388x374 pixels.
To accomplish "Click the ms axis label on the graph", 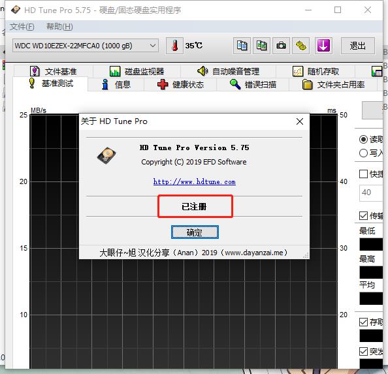I will 332,110.
